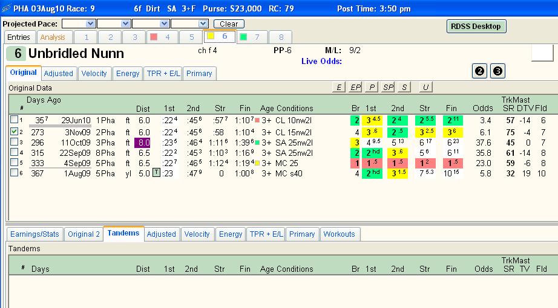Click the 1:16 9 finish time
558x308 pixels.
244,153
